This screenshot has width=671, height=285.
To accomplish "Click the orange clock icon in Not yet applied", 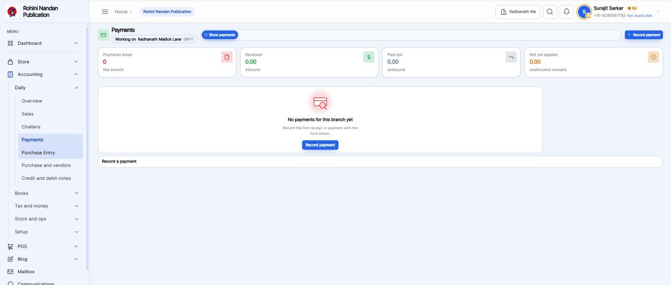I will [653, 57].
